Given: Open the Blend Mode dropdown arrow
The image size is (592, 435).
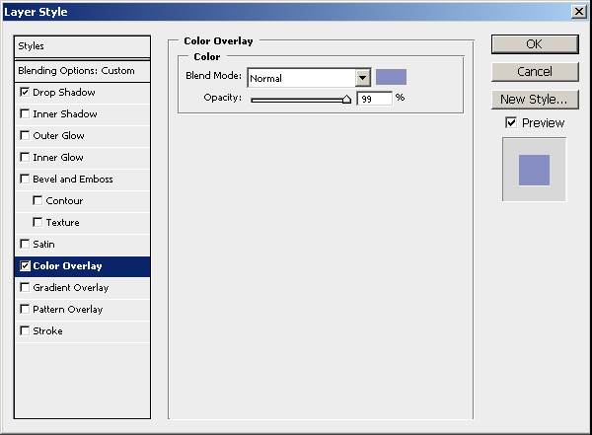Looking at the screenshot, I should (362, 78).
